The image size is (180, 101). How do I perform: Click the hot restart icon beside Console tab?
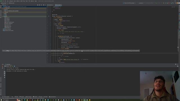[12, 66]
